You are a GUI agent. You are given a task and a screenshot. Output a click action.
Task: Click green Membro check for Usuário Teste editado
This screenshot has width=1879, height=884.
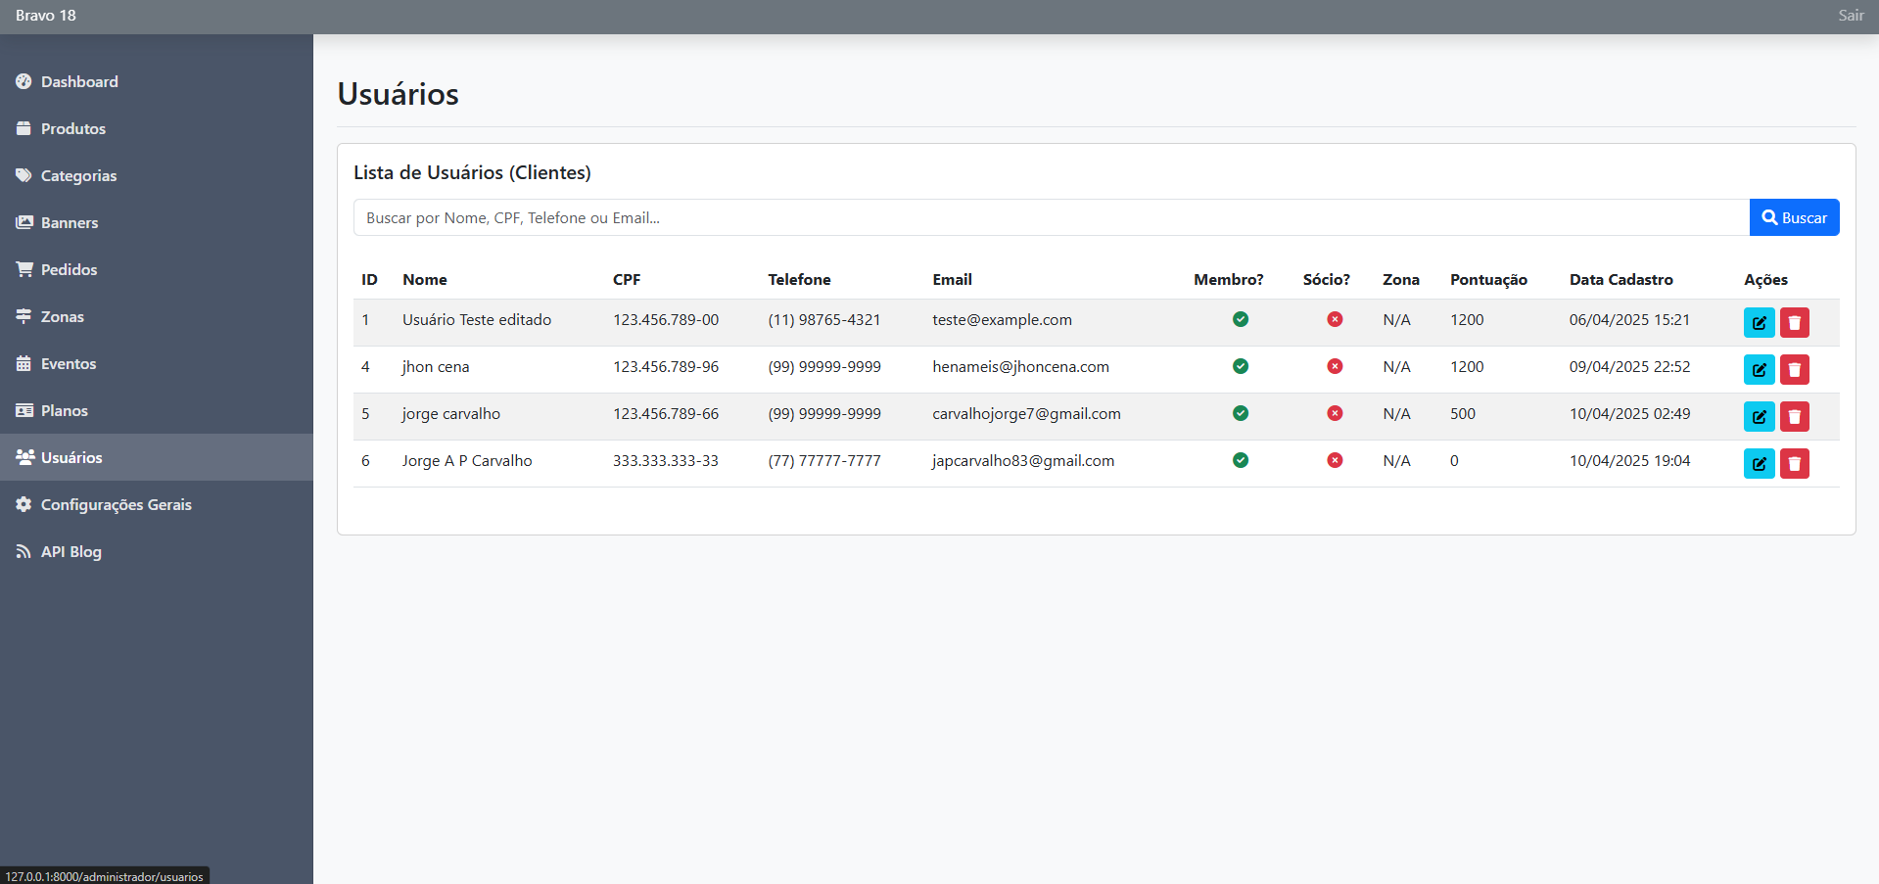(x=1241, y=319)
